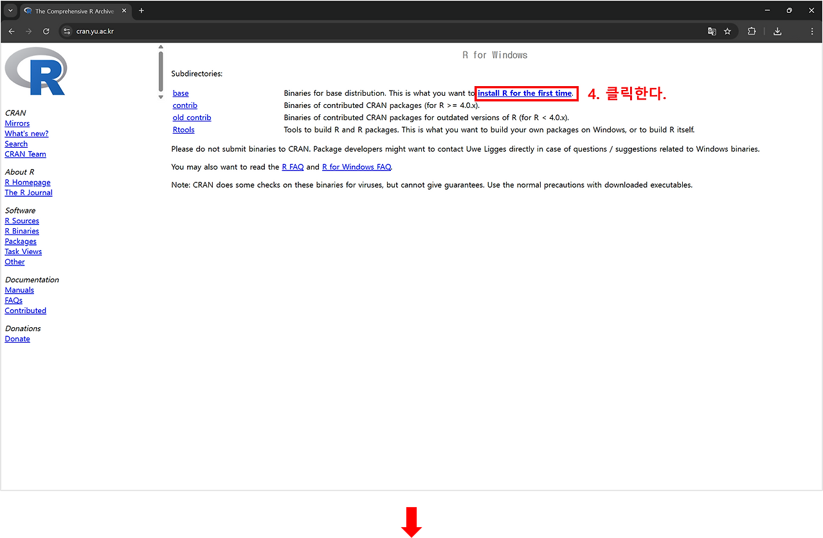Click inside the address bar
Screen dimensions: 823x538
click(x=257, y=31)
